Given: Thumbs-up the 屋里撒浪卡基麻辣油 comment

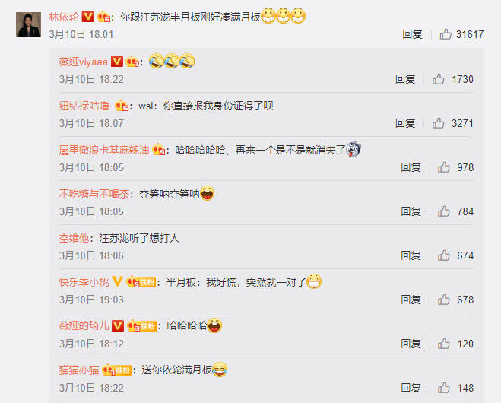Looking at the screenshot, I should click(444, 167).
